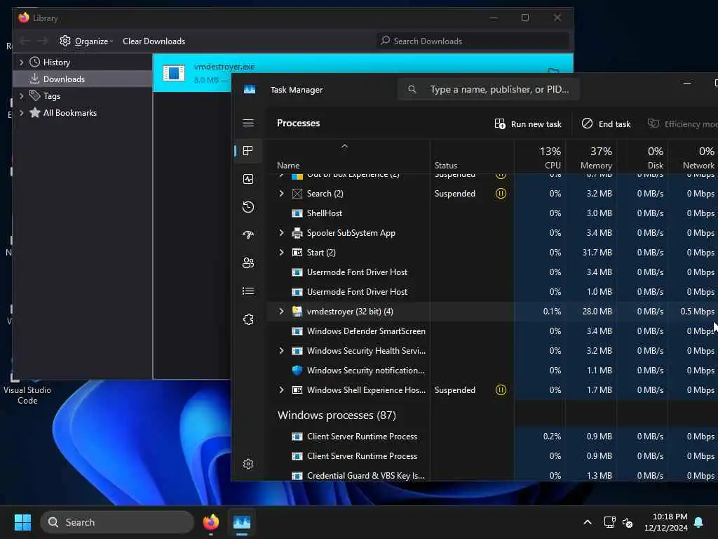Open the taskbar clock showing 10:18 PM
This screenshot has width=718, height=539.
point(666,522)
